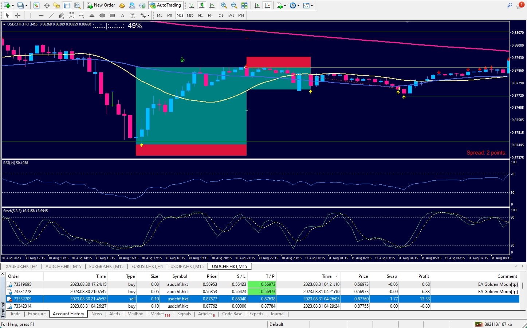The height and width of the screenshot is (328, 527).
Task: Click the New Order button
Action: point(101,5)
